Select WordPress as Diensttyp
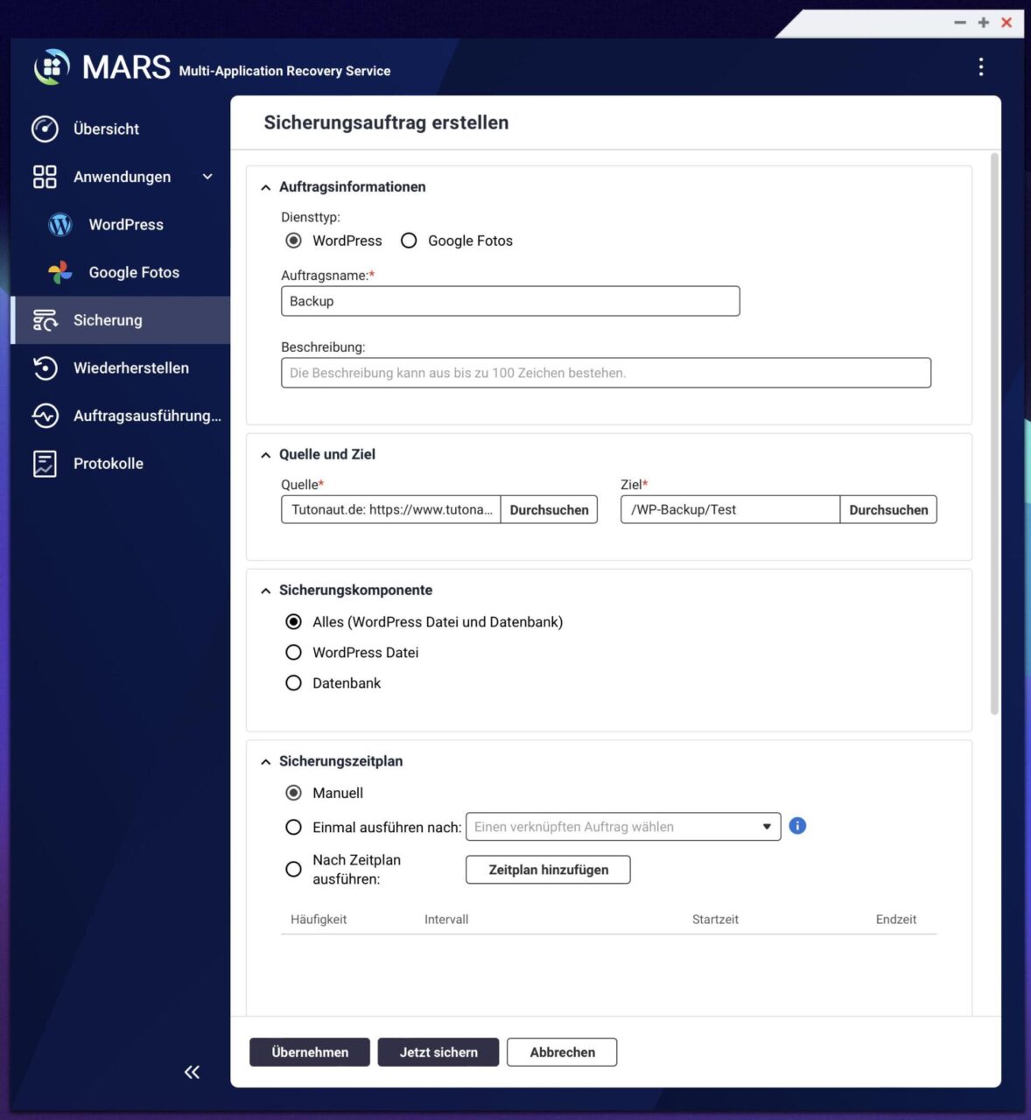 click(293, 241)
